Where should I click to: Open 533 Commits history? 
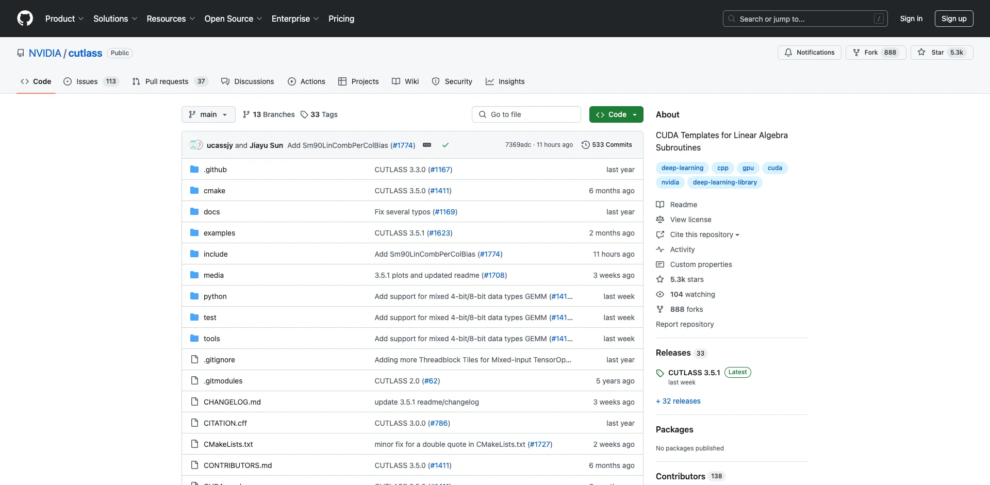coord(607,145)
